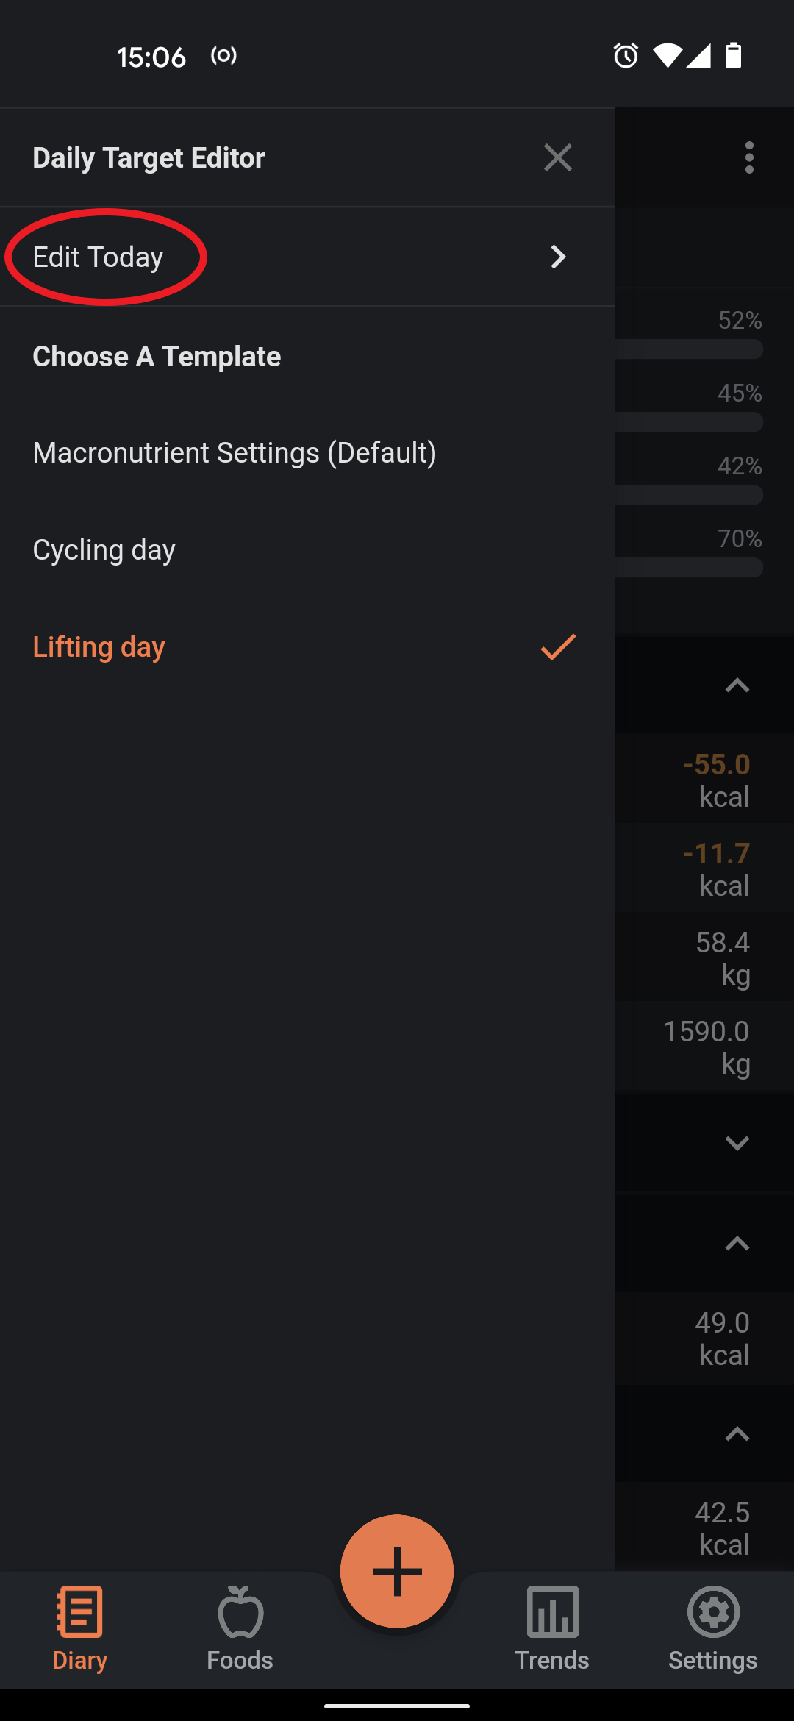The image size is (794, 1721).
Task: Tap the battery status icon
Action: tap(733, 56)
